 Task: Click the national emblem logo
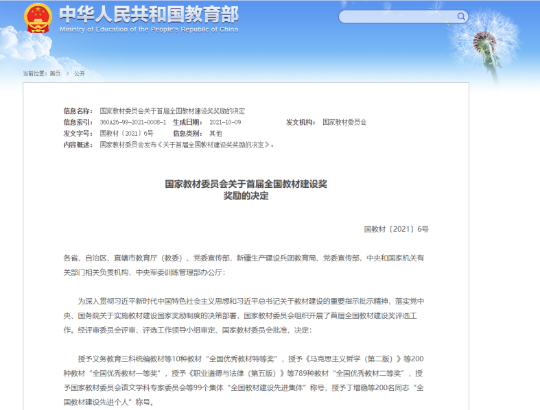36,18
